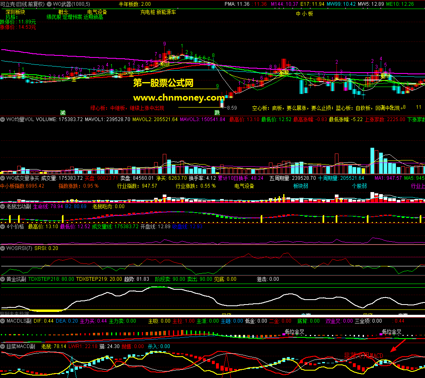Click the 收盘线: 12.93 value
The height and width of the screenshot is (378, 425).
187,227
